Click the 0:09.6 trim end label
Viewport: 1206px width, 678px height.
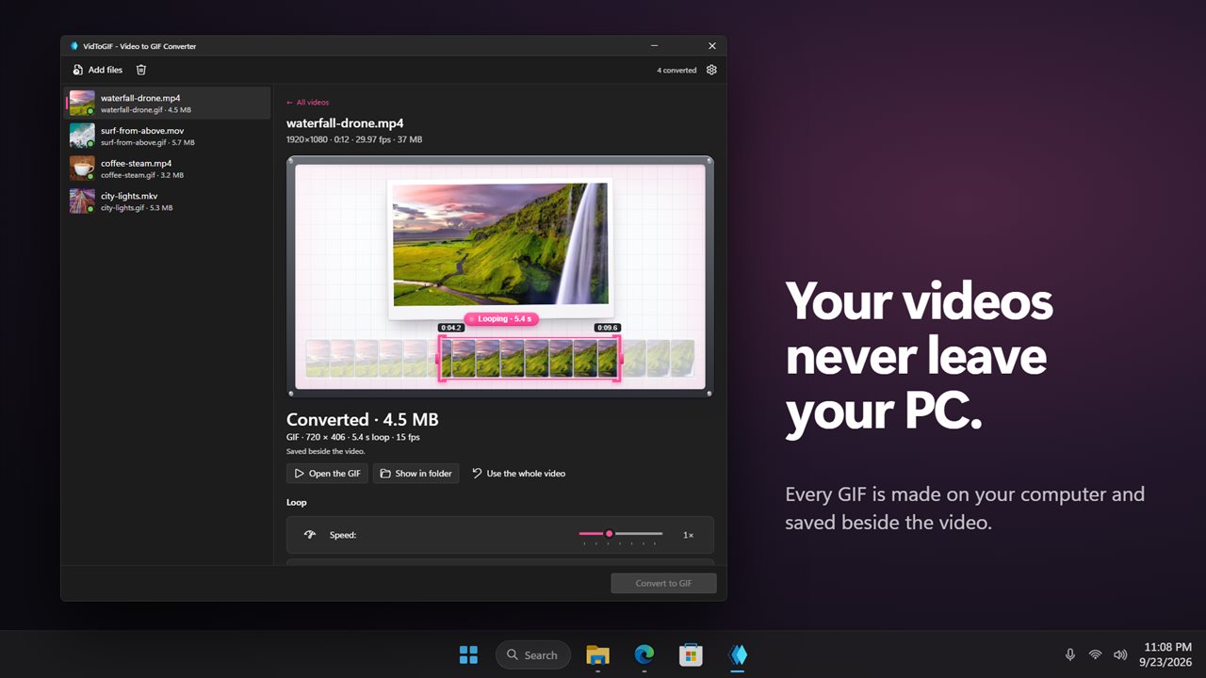tap(607, 328)
